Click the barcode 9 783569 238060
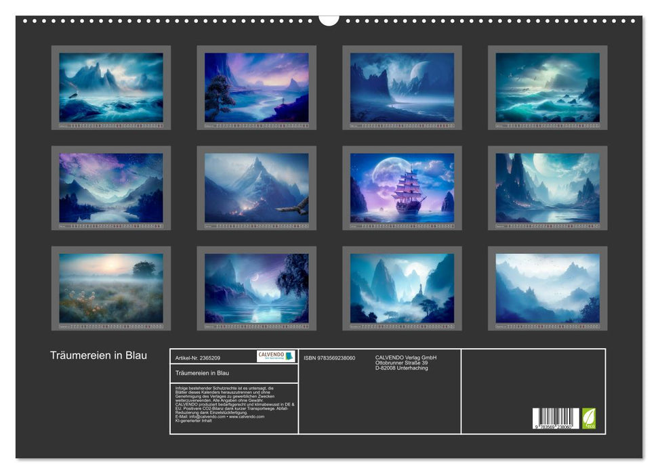 tap(556, 418)
